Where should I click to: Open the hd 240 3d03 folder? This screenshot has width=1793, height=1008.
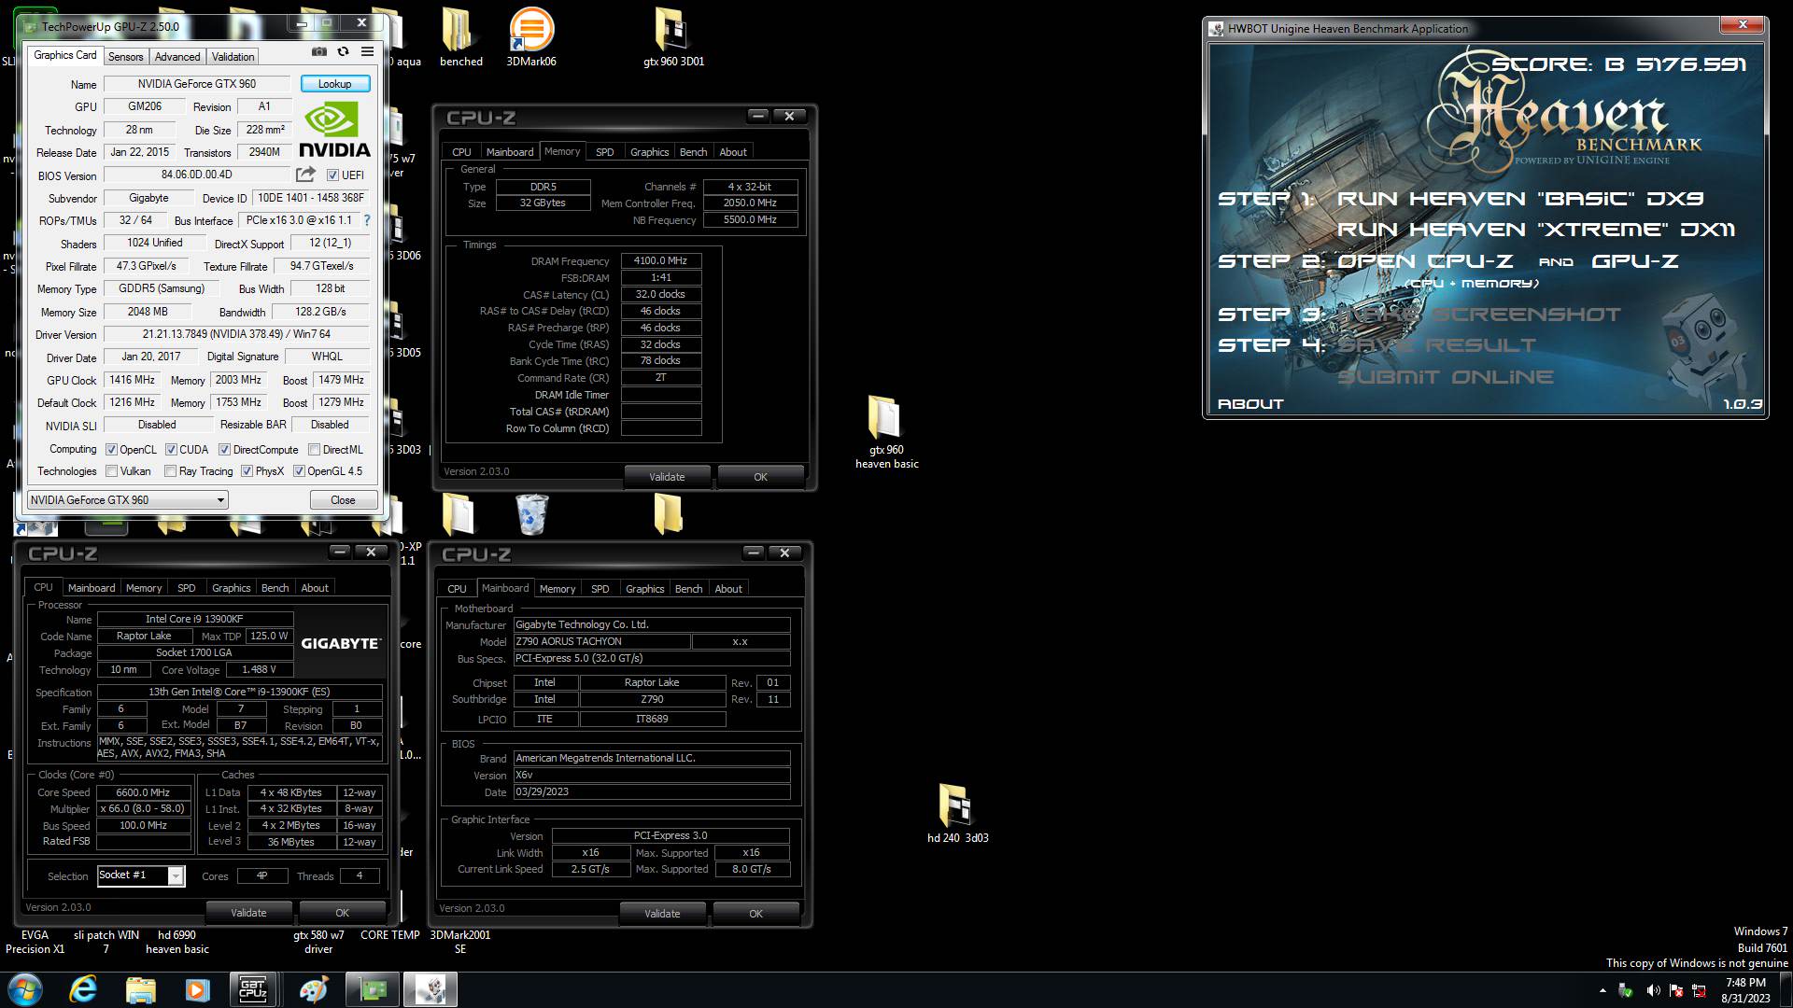957,813
